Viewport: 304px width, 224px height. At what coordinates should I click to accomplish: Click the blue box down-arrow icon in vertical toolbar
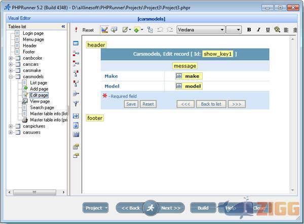pyautogui.click(x=76, y=125)
